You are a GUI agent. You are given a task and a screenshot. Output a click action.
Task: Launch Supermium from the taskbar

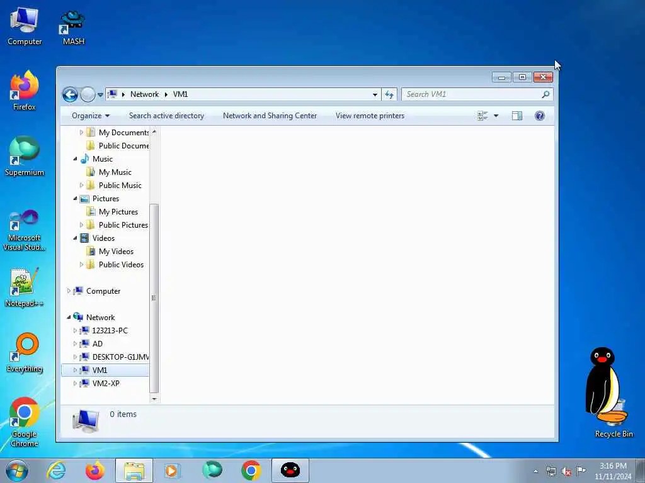[212, 470]
